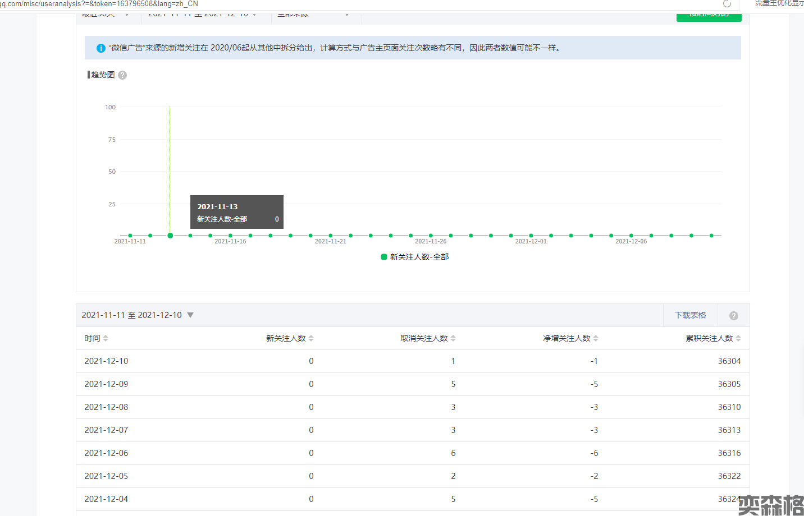Sort by 净增关注人数 using its sort arrows
Viewport: 804px width, 516px height.
click(596, 338)
